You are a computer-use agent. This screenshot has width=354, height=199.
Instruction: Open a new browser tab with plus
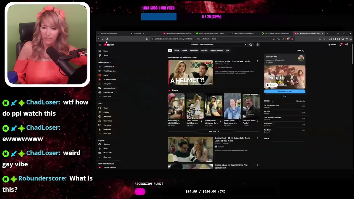click(327, 33)
